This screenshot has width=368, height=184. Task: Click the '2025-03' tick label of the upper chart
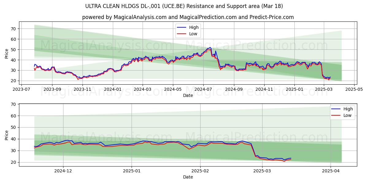tap(324, 89)
